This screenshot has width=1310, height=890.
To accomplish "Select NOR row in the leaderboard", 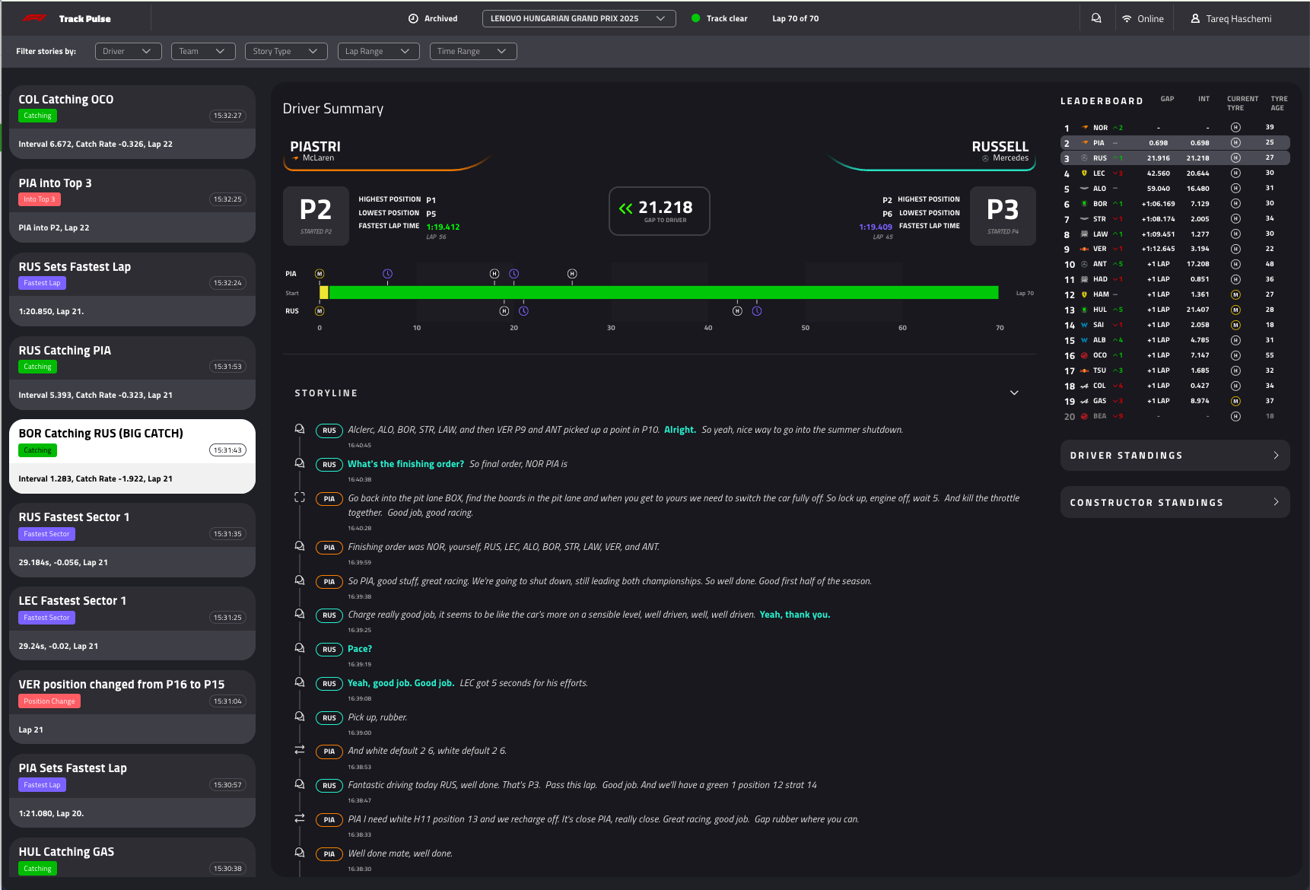I will (1175, 128).
